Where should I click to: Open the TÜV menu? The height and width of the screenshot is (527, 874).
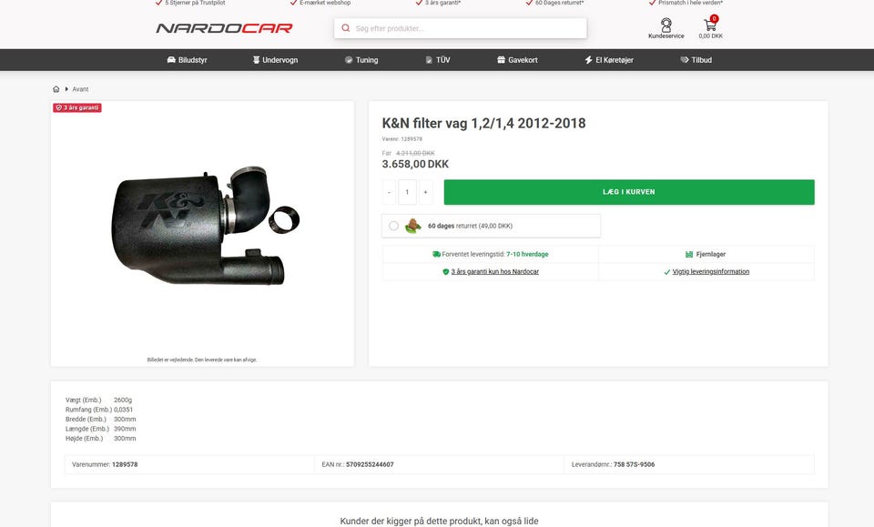(438, 60)
